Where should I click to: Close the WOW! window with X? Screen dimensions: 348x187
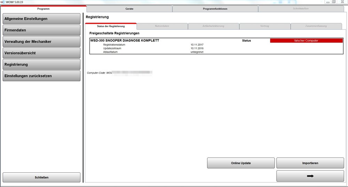[x=342, y=2]
